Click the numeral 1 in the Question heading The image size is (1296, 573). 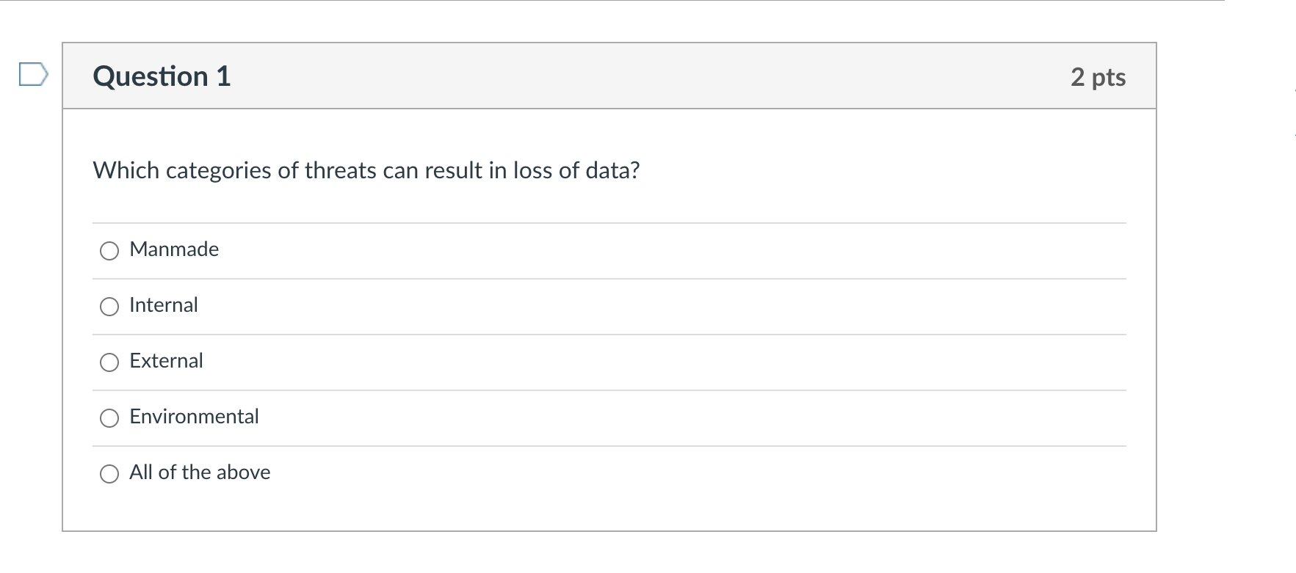(223, 76)
